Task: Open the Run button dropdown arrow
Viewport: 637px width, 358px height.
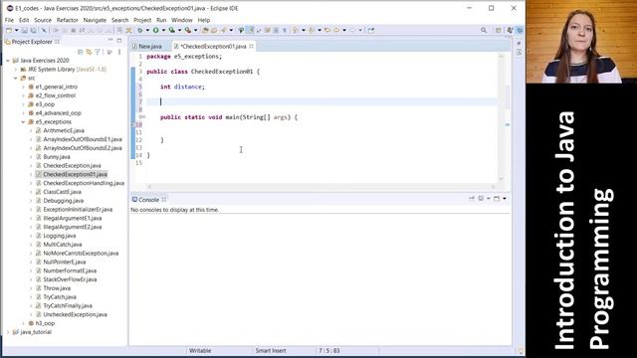Action: pyautogui.click(x=163, y=30)
